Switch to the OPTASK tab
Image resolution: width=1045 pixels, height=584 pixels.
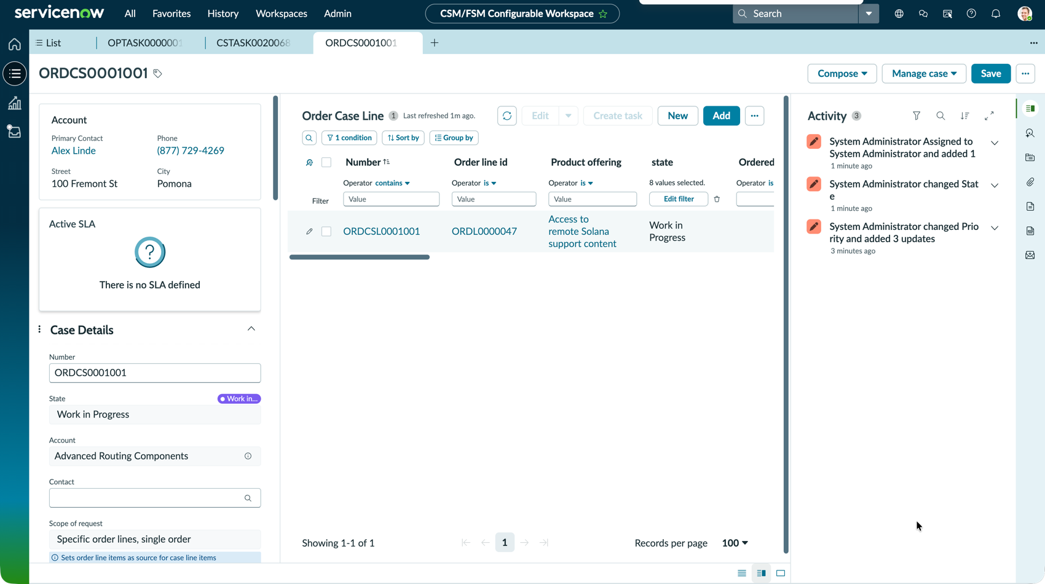coord(145,42)
